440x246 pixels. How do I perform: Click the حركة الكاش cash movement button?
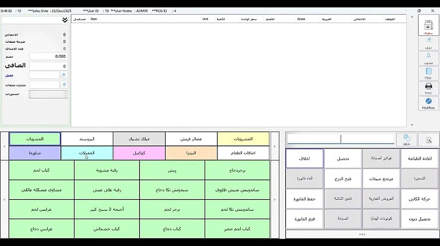tap(420, 199)
